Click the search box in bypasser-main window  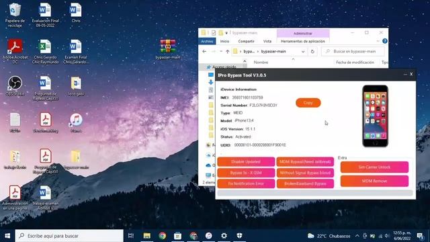tap(353, 51)
